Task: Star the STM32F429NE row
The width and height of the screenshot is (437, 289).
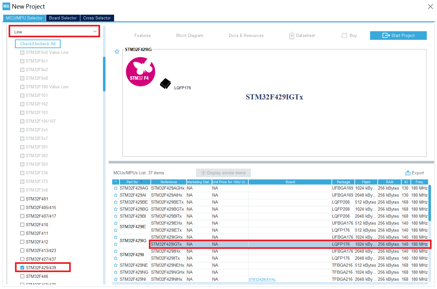Action: tap(116, 265)
